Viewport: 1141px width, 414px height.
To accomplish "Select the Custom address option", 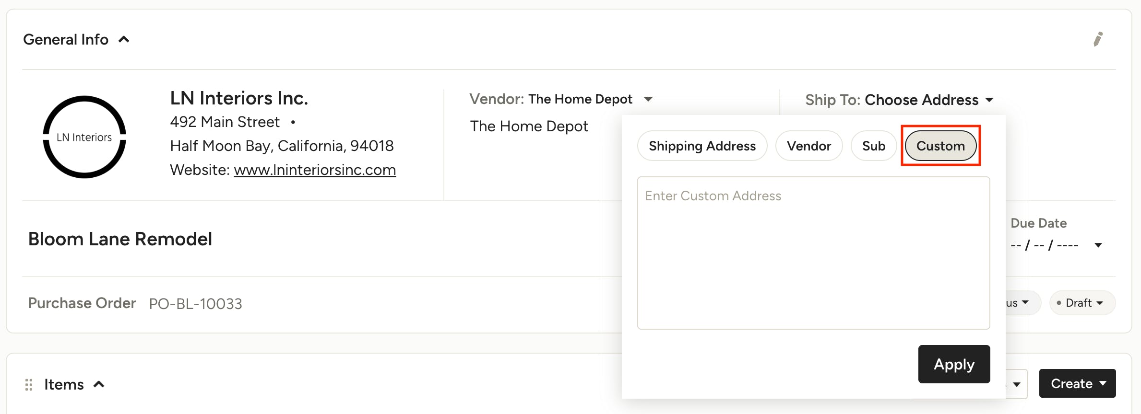I will pos(940,146).
